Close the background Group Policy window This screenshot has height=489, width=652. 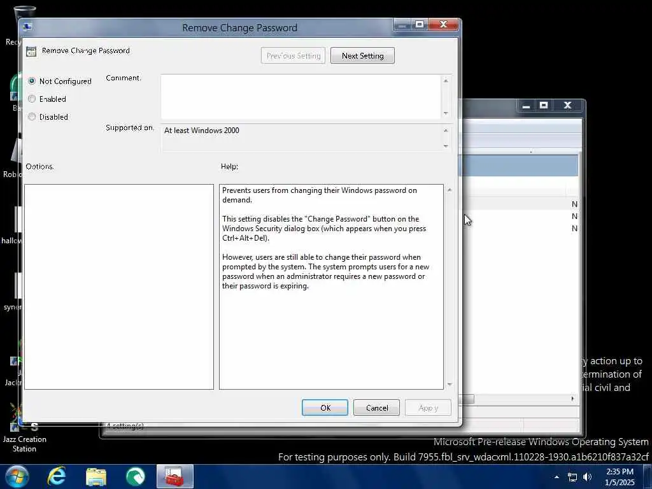tap(567, 106)
